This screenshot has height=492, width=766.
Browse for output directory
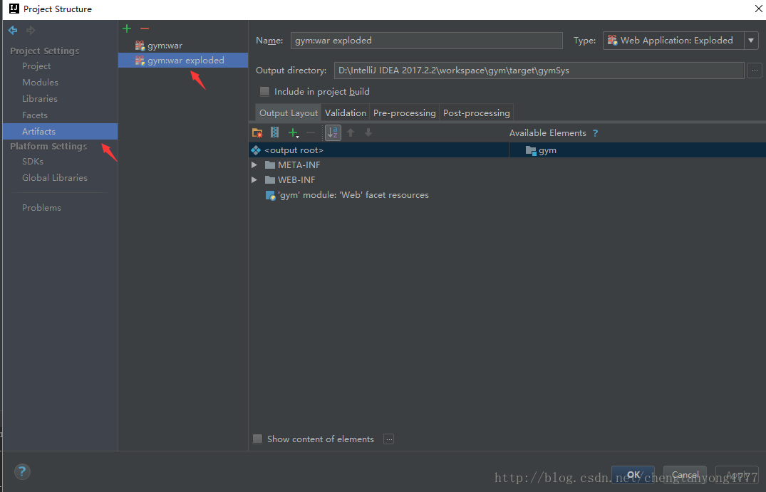click(755, 70)
